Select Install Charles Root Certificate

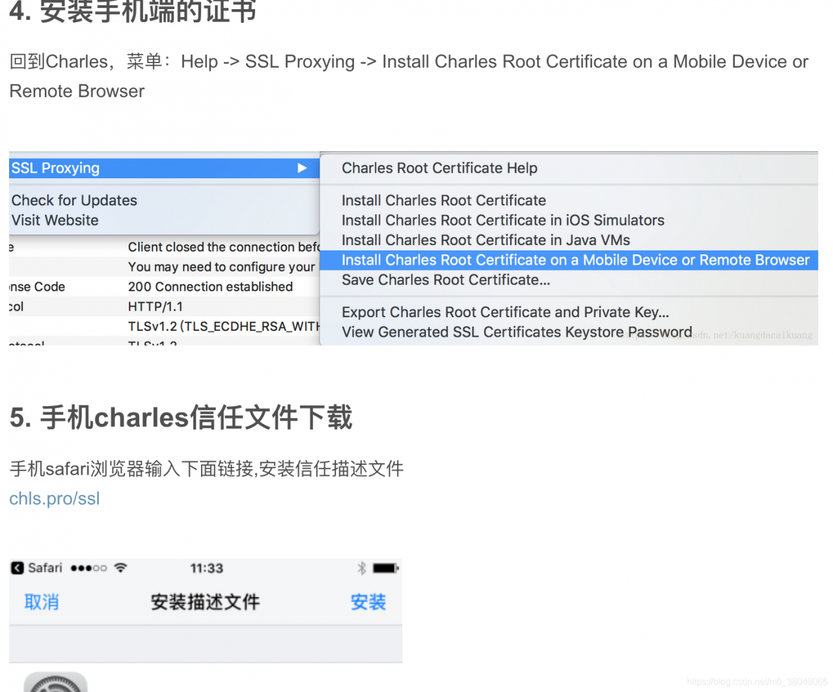pos(444,201)
